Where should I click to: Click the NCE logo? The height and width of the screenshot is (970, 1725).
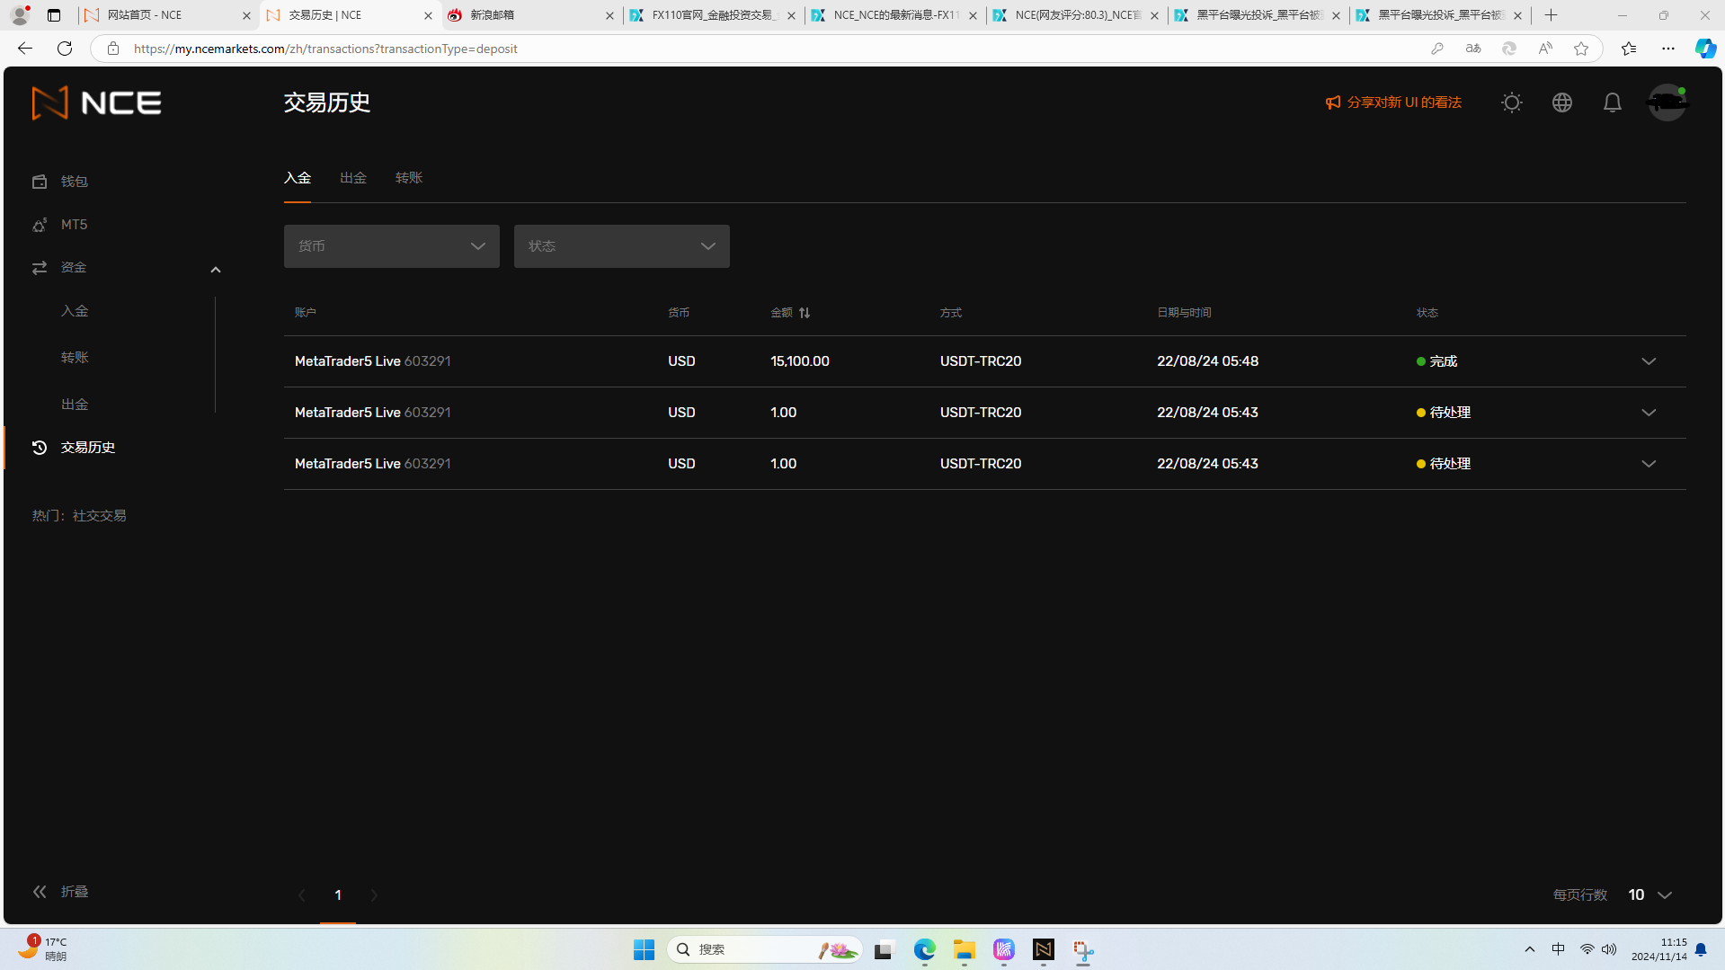97,102
